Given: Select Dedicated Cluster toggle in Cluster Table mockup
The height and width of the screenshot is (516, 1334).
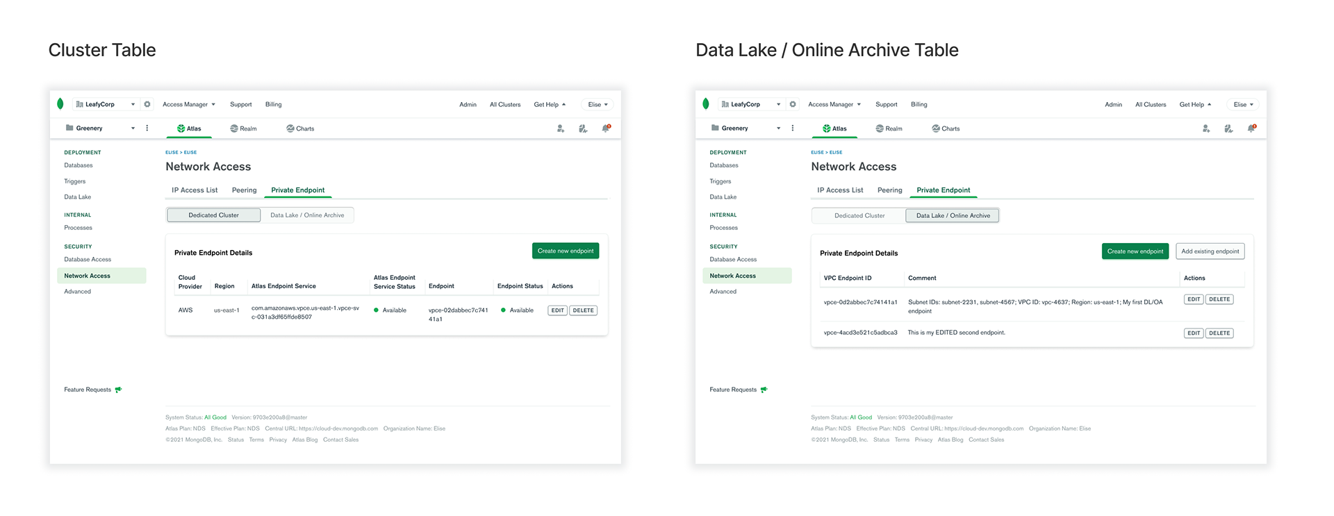Looking at the screenshot, I should coord(213,215).
